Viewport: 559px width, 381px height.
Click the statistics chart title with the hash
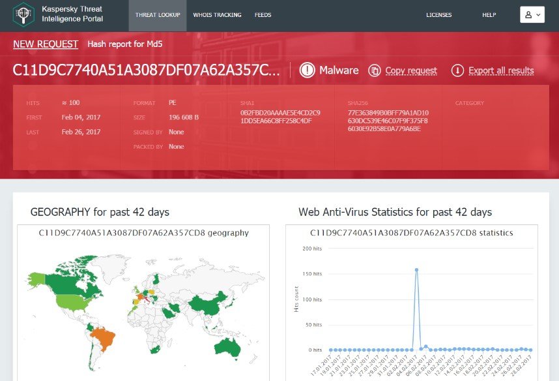pyautogui.click(x=411, y=233)
